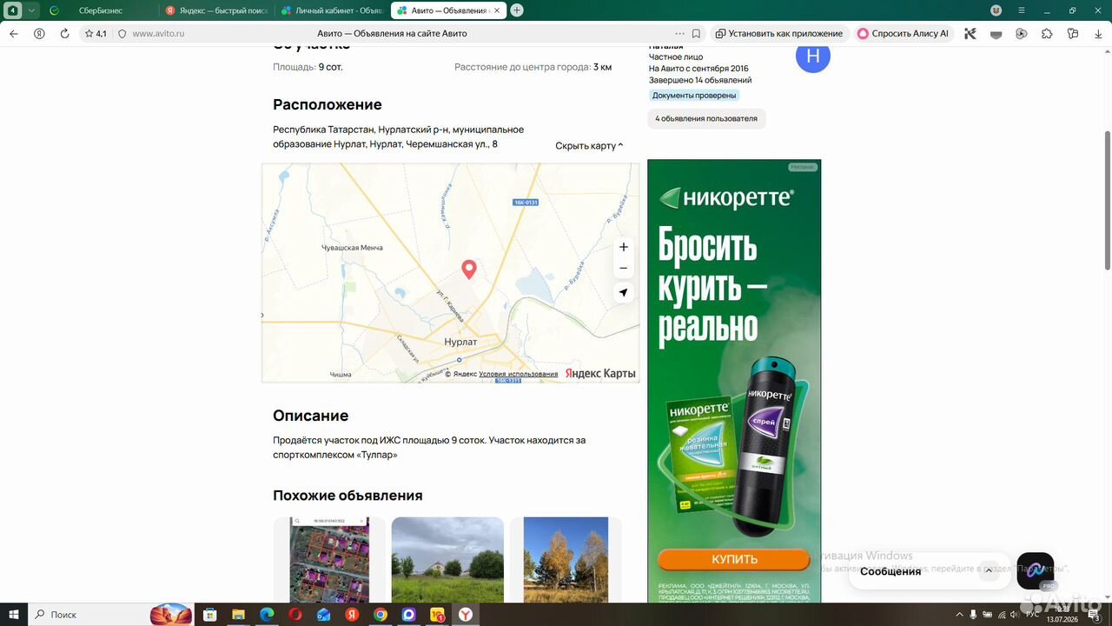1112x626 pixels.
Task: Switch to the Личный кабинет tab
Action: (x=332, y=10)
